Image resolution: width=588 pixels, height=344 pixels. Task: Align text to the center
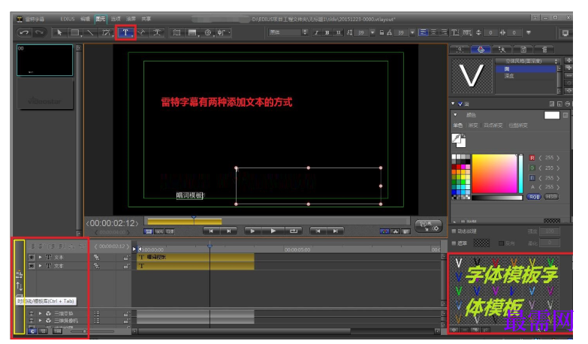pos(433,32)
